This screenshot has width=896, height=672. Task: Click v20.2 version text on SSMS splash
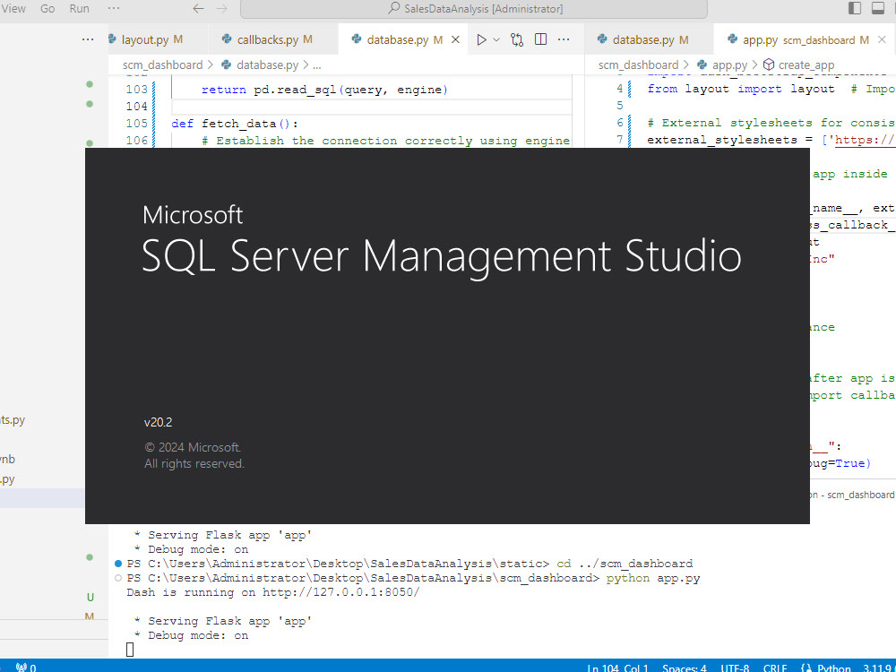coord(158,422)
